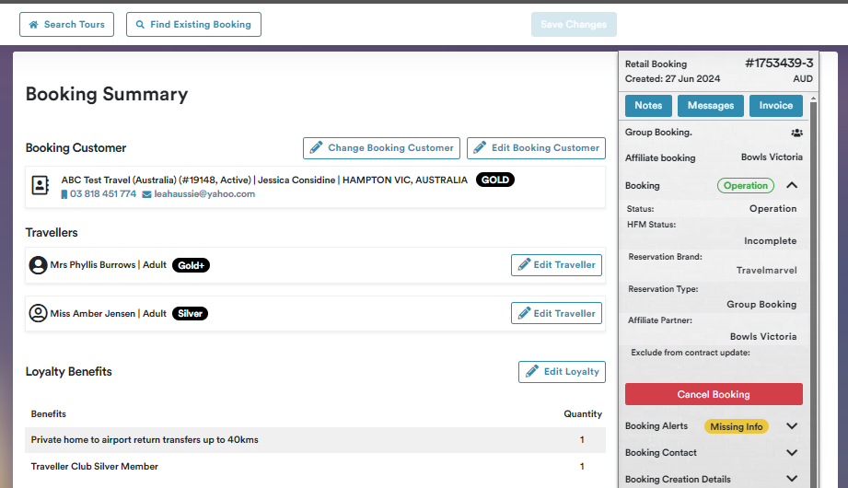The height and width of the screenshot is (488, 848).
Task: Click pencil icon for Phyllis Burrows Edit Traveller
Action: click(524, 264)
